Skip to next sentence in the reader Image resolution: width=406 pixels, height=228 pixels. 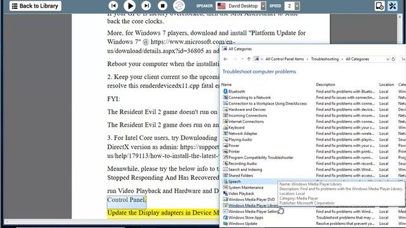pos(146,6)
